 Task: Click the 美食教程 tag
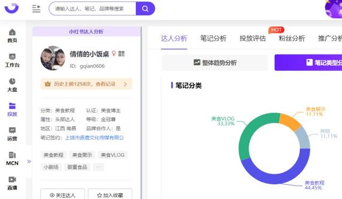point(53,155)
